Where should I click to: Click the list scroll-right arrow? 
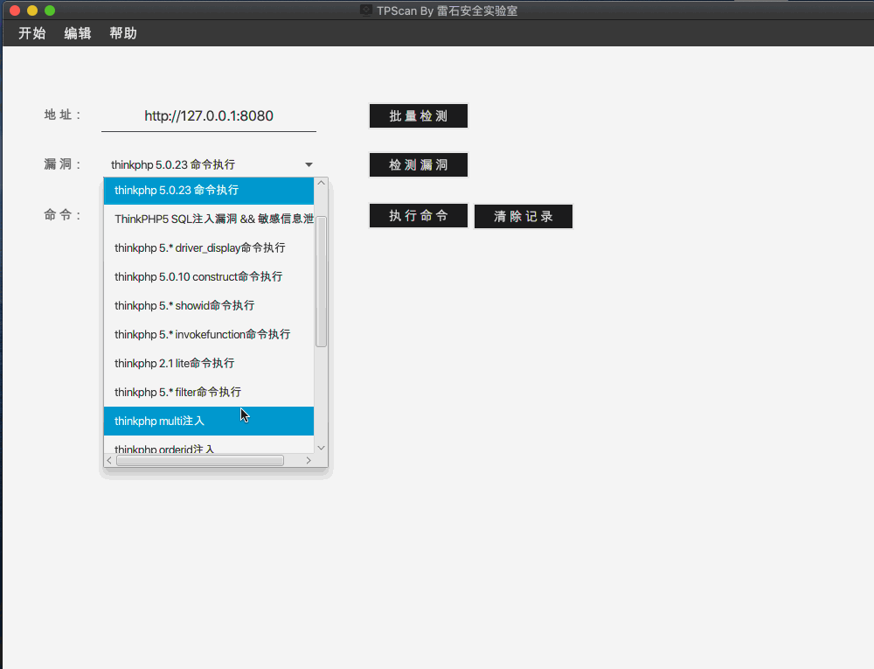click(x=309, y=461)
